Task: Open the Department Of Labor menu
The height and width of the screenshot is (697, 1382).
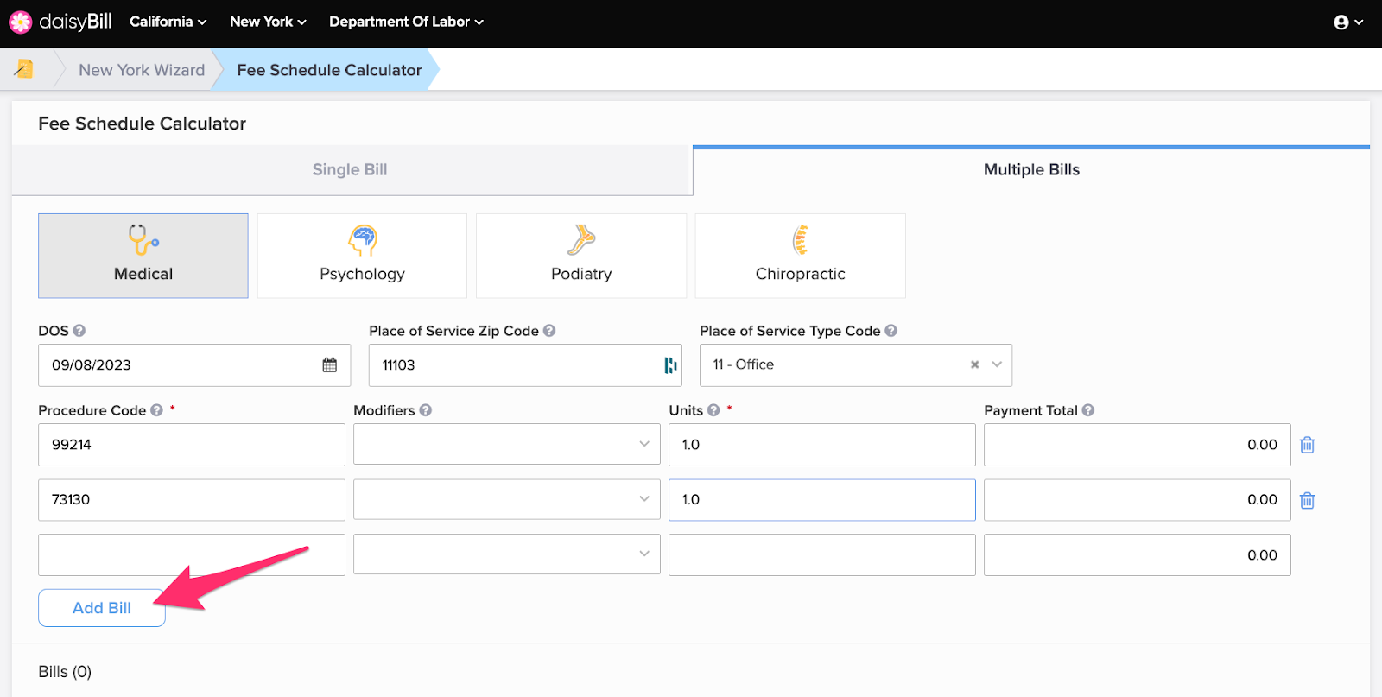Action: (406, 22)
